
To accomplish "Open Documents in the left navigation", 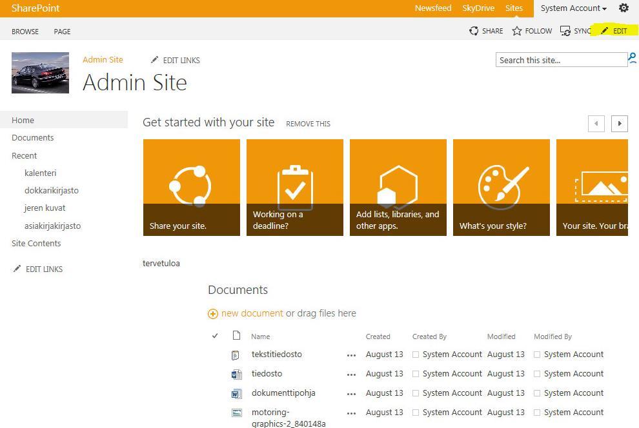I will click(33, 137).
